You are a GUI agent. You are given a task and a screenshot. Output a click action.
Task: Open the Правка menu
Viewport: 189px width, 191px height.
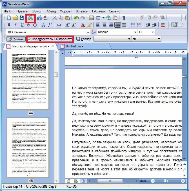22,11
